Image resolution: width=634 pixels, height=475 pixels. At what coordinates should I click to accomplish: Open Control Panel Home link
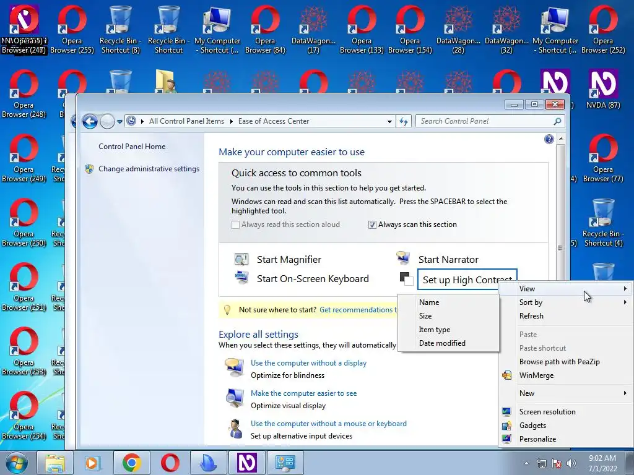pyautogui.click(x=132, y=147)
